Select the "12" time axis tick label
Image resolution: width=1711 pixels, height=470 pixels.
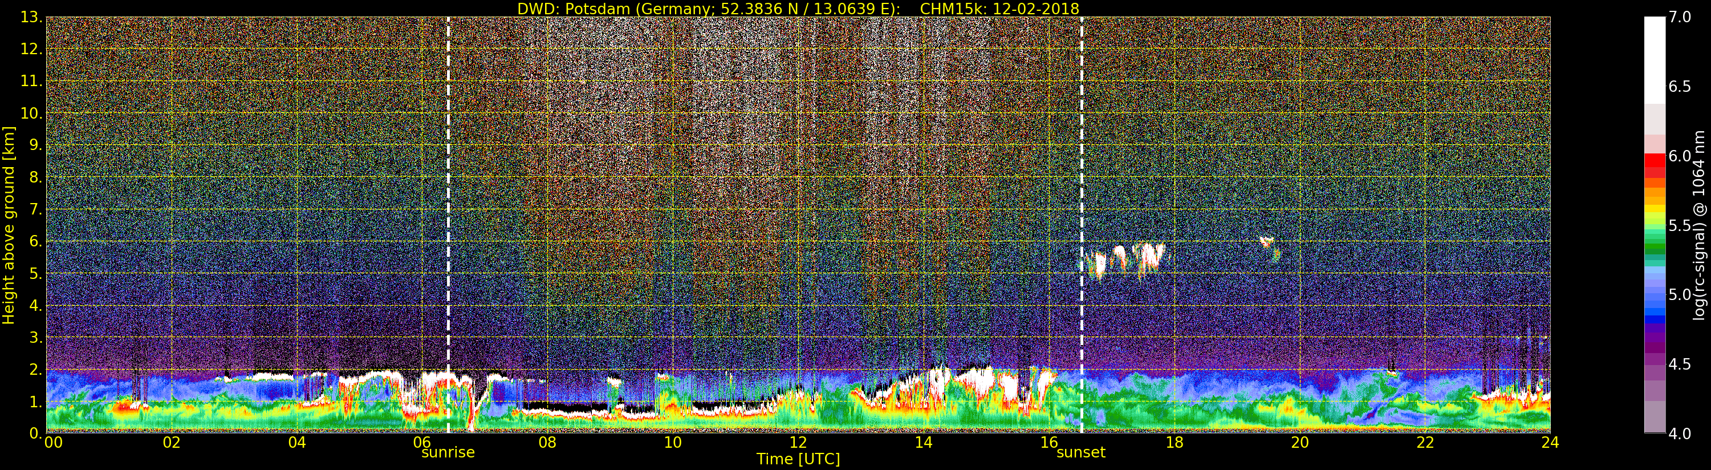click(798, 443)
